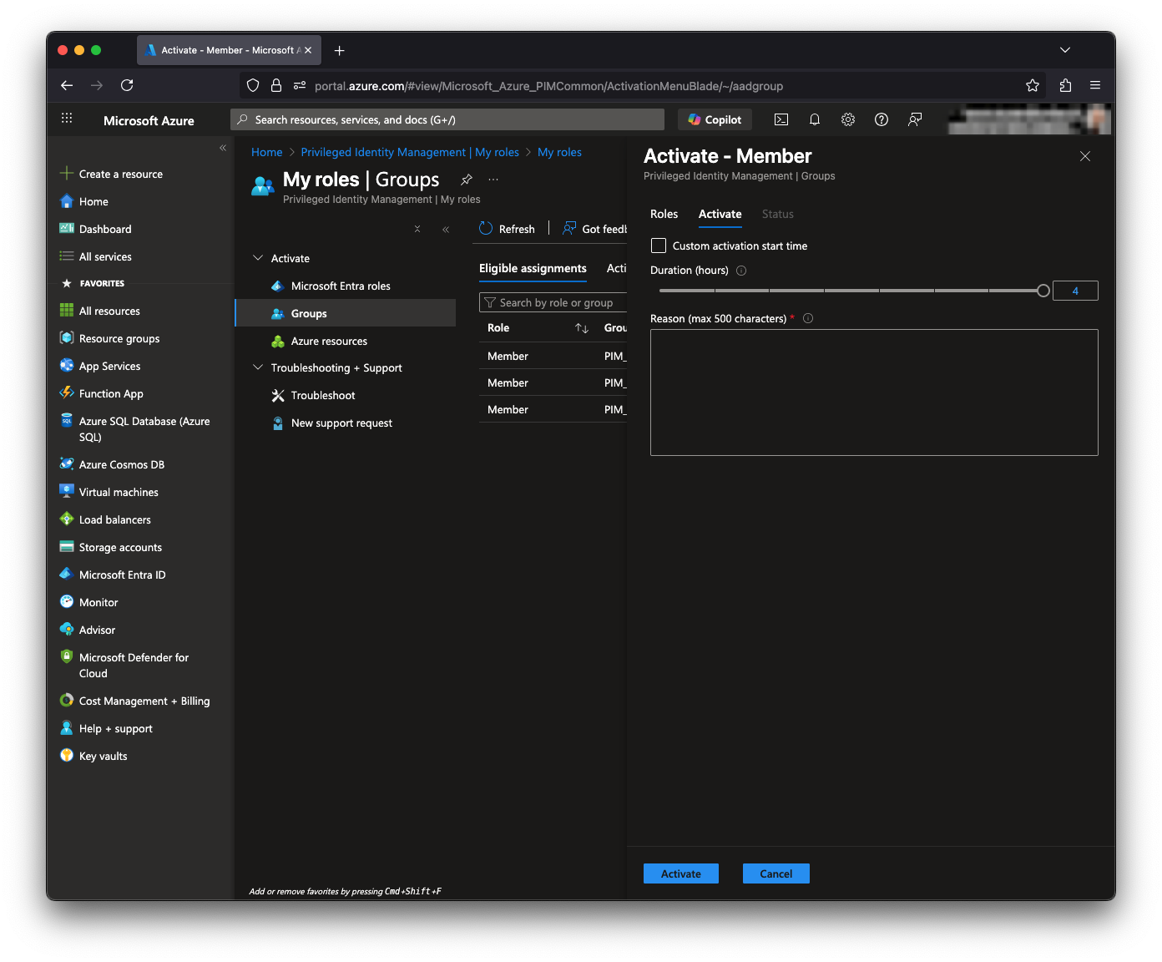The height and width of the screenshot is (962, 1162).
Task: Click inside the Reason text box
Action: click(x=873, y=392)
